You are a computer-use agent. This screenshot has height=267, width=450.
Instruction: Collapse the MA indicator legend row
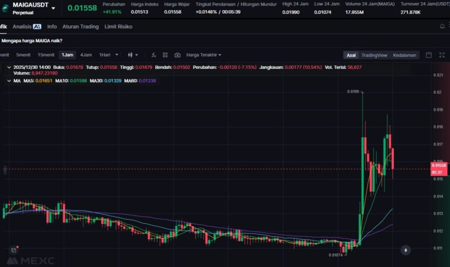[10, 81]
